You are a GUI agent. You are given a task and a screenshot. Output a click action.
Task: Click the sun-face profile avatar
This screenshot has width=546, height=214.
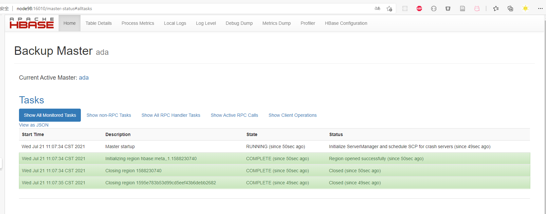point(525,8)
